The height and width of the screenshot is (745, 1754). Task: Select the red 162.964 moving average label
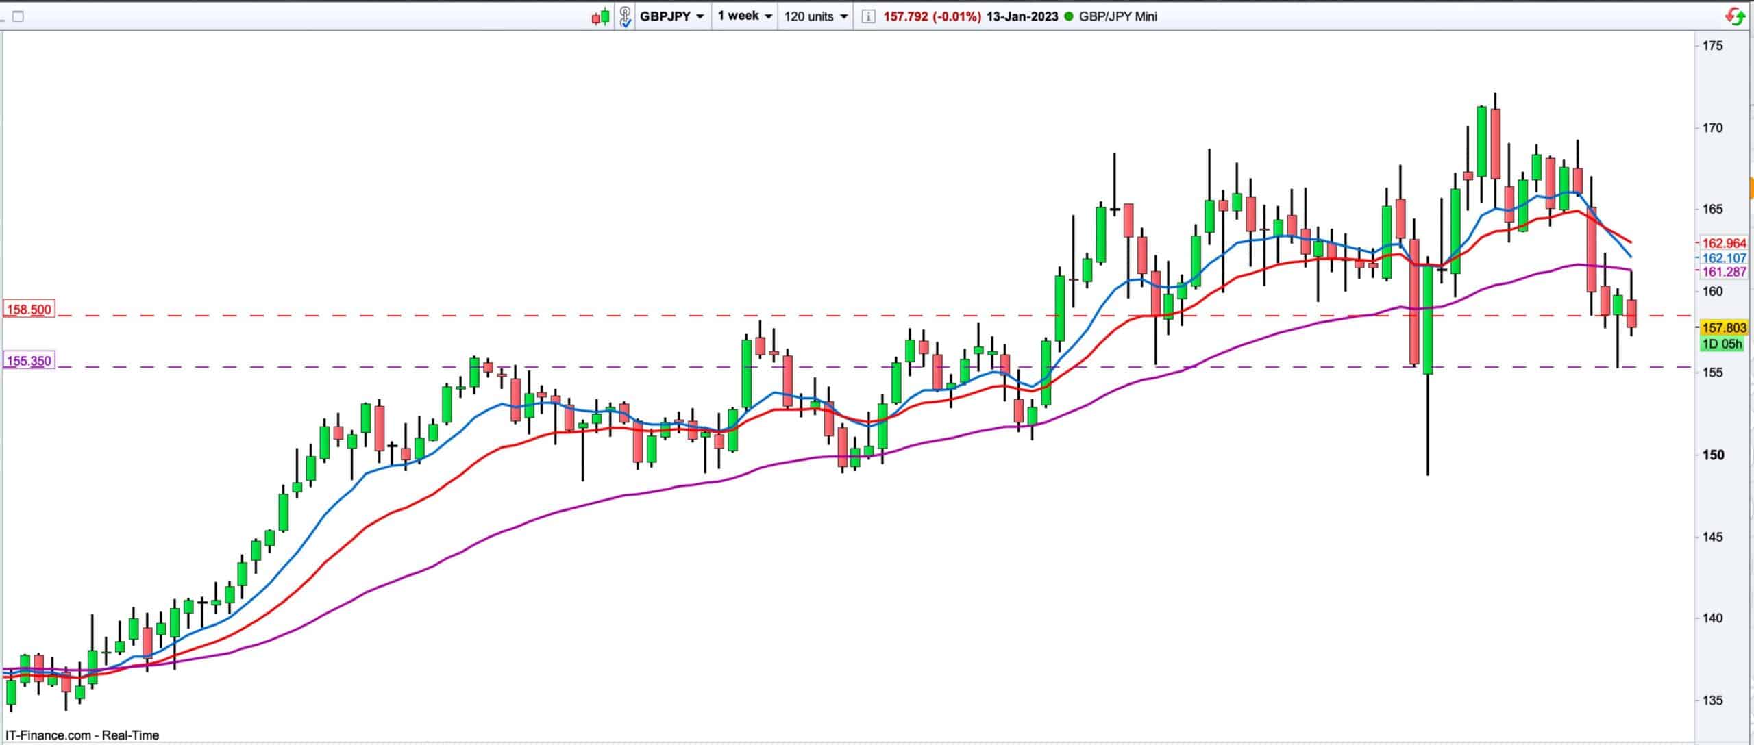[1723, 243]
